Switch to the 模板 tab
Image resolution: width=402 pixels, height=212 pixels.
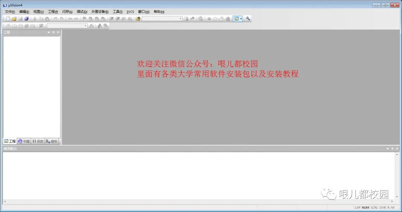point(52,141)
